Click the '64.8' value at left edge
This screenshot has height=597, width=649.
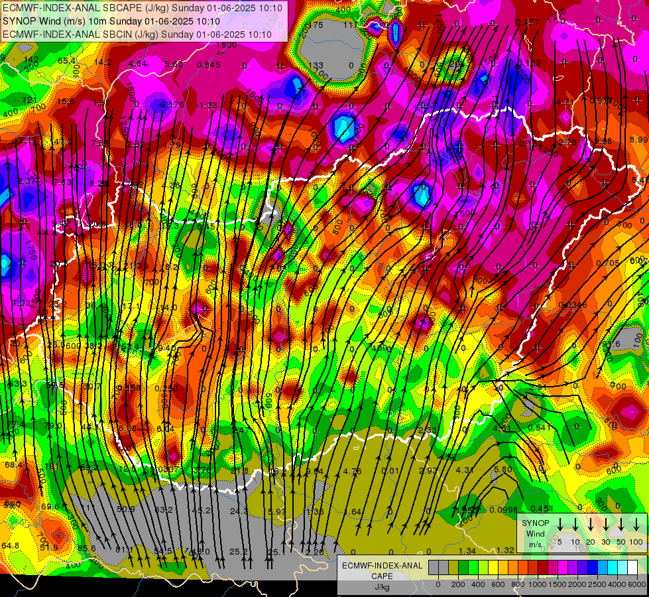coord(11,546)
